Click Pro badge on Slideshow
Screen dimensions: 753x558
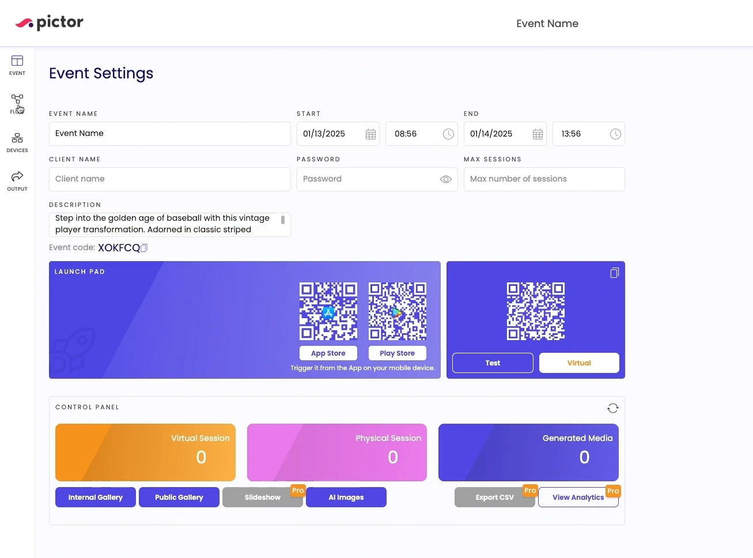tap(298, 491)
